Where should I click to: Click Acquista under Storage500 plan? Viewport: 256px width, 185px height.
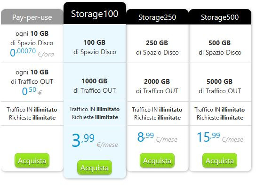click(220, 161)
